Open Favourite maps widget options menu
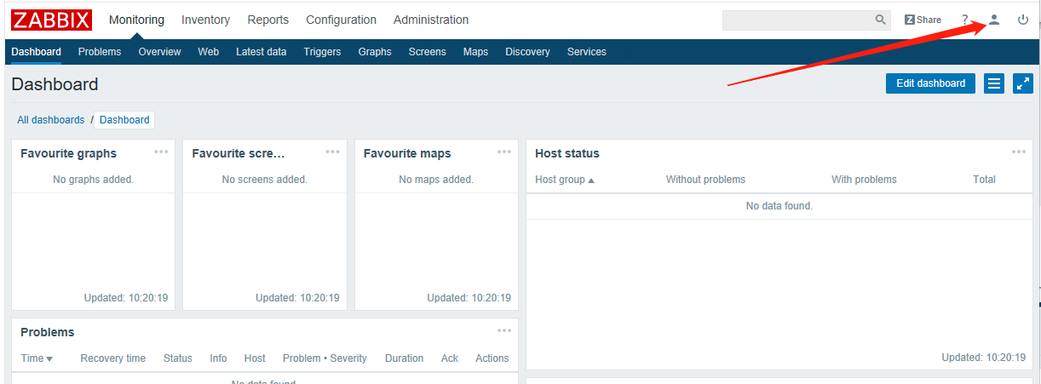Viewport: 1041px width, 384px height. pos(504,152)
